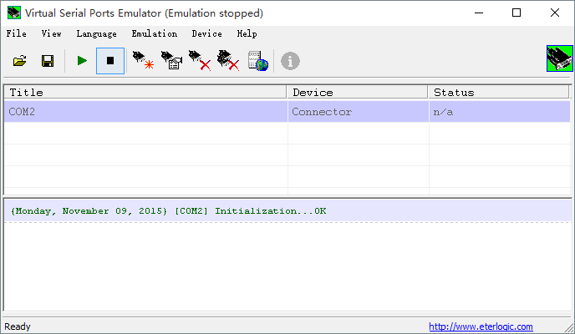Close the Virtual Serial Ports Emulator window
Screen dimensions: 575x334
[x=554, y=13]
